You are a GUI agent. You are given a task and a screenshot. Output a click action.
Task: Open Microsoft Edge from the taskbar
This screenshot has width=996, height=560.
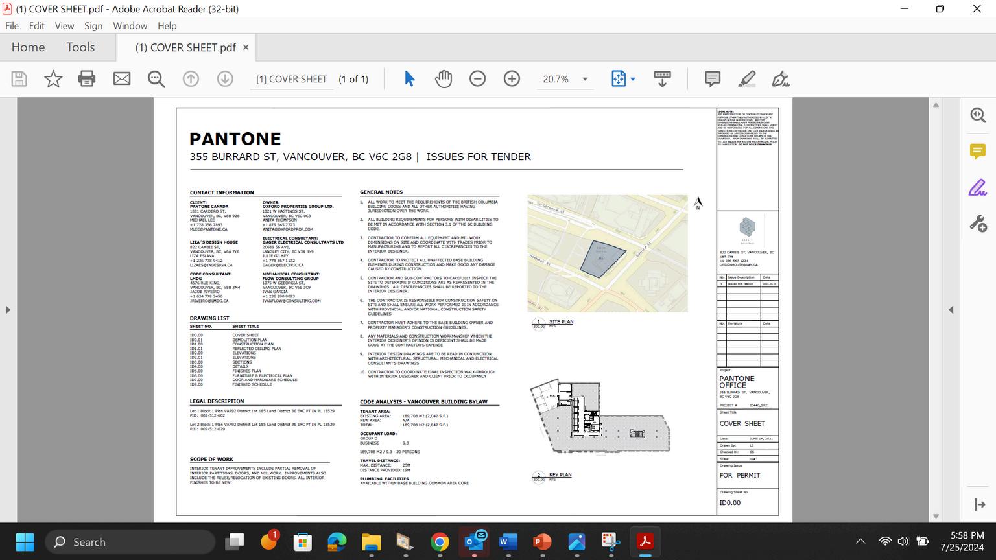pyautogui.click(x=337, y=542)
